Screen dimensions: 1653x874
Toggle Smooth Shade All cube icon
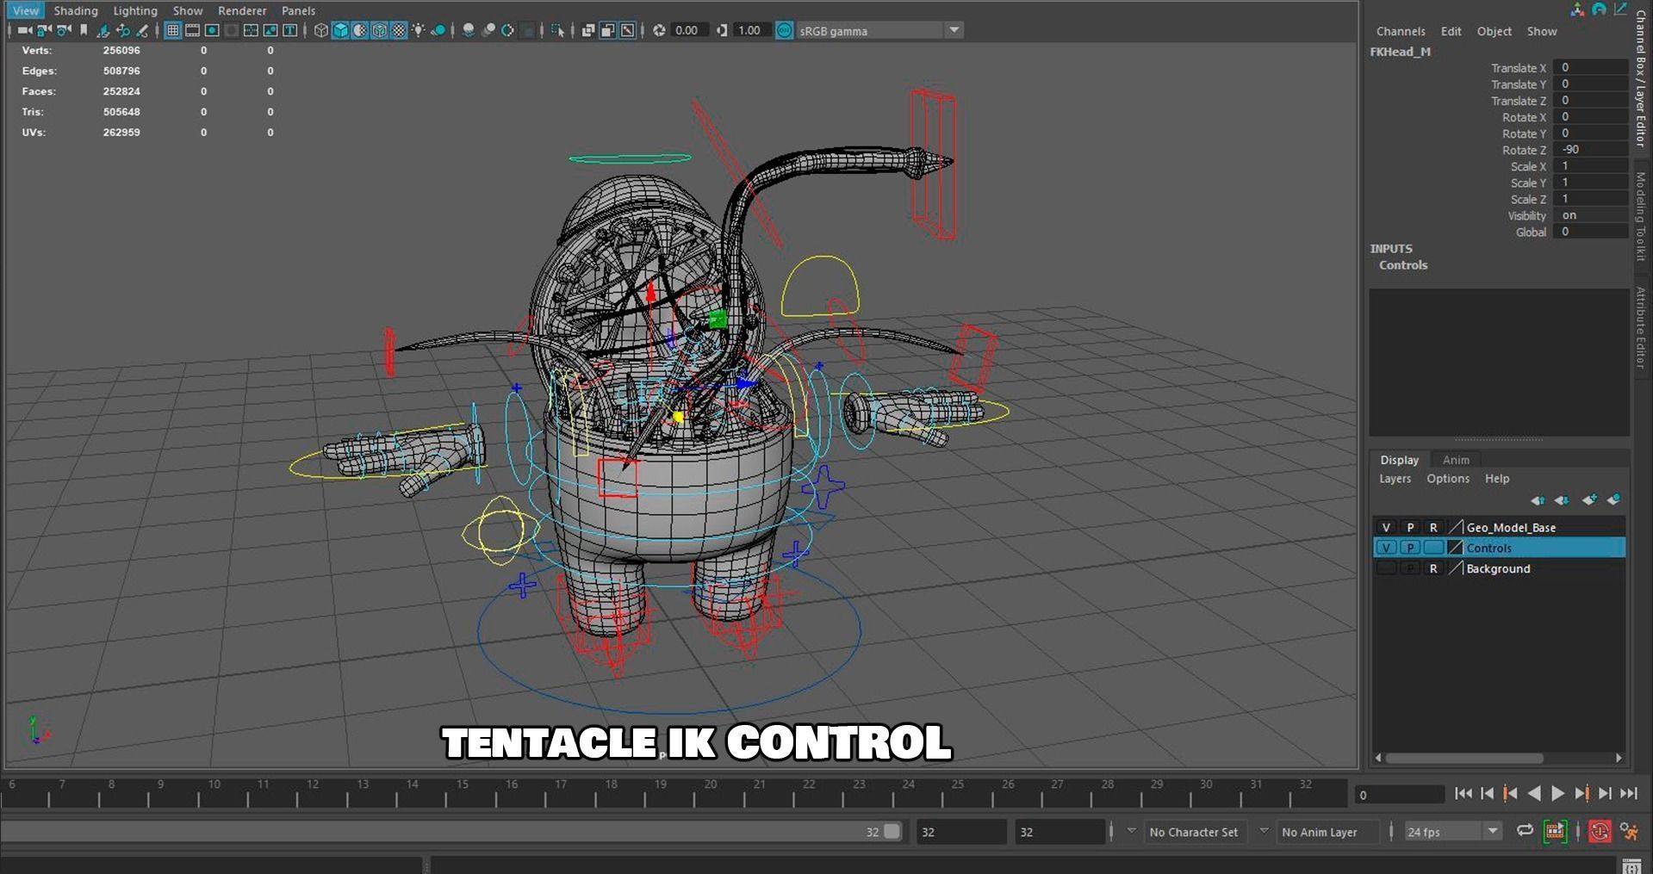point(340,30)
